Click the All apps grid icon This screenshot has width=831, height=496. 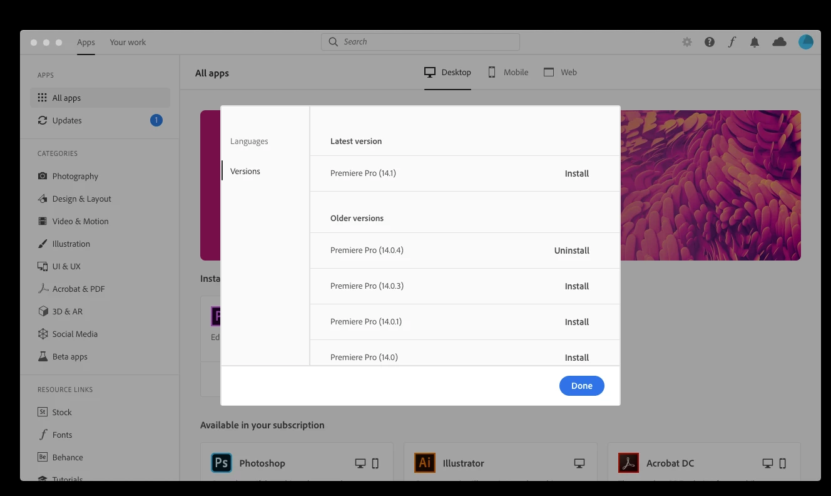coord(42,98)
